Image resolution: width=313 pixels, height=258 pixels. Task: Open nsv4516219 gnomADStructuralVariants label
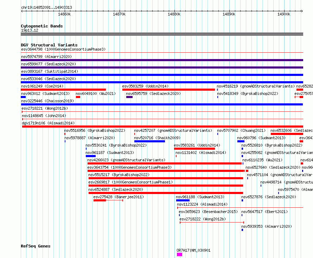256,86
